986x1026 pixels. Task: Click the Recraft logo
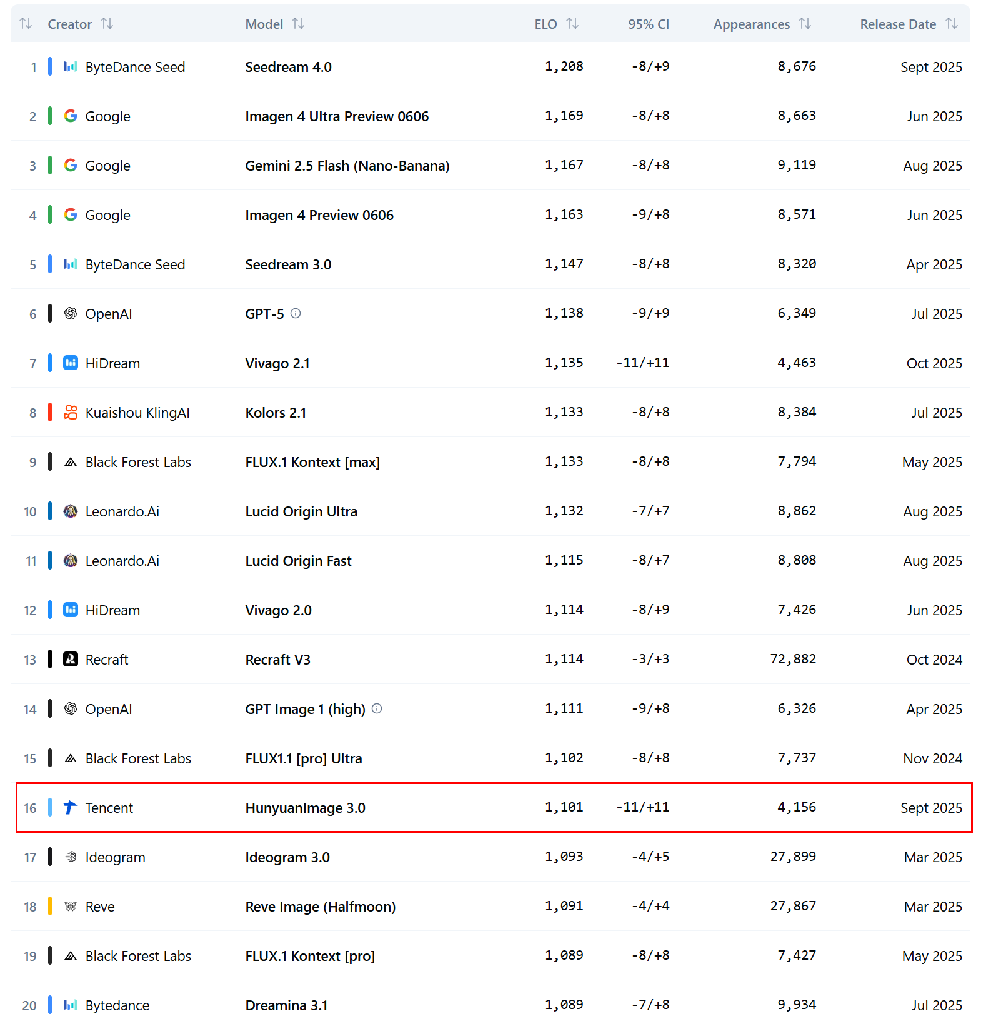click(71, 659)
